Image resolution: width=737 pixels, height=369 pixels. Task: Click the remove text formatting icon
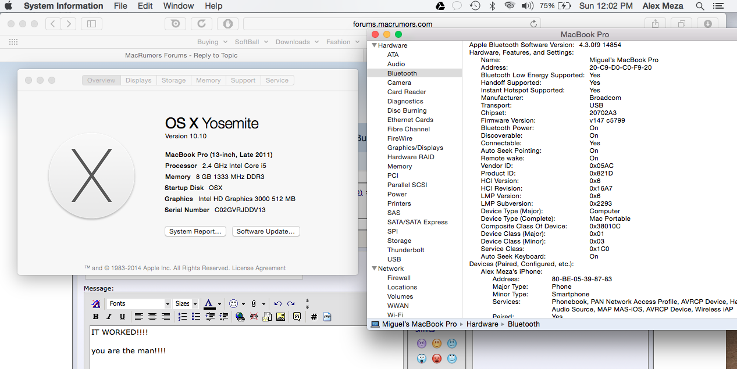[x=96, y=303]
